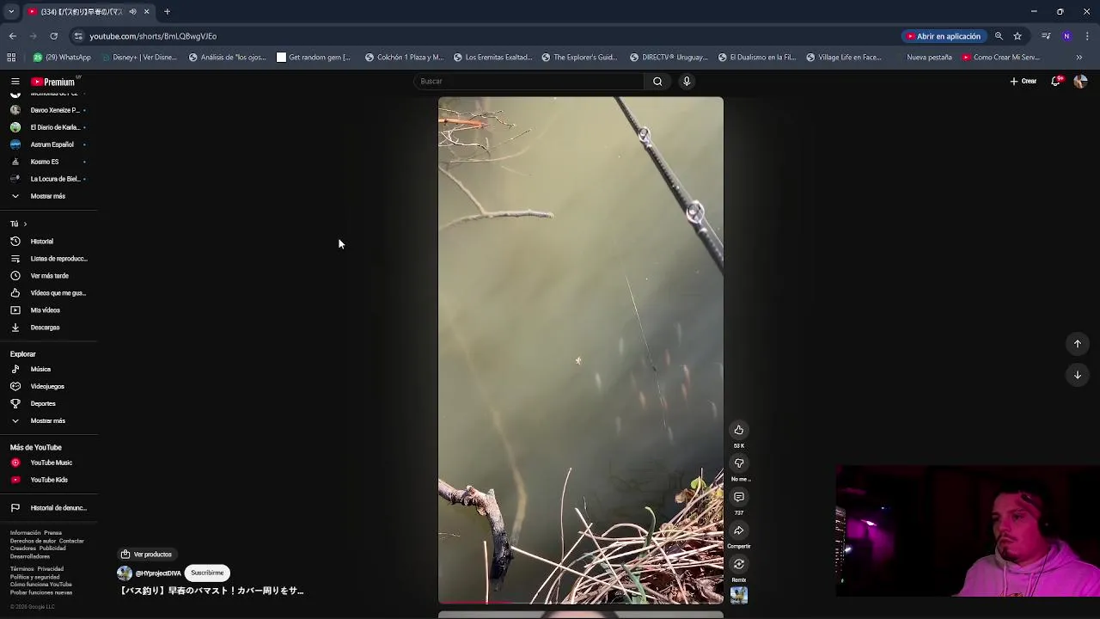Open Mis videos in sidebar
This screenshot has height=619, width=1100.
(x=45, y=310)
